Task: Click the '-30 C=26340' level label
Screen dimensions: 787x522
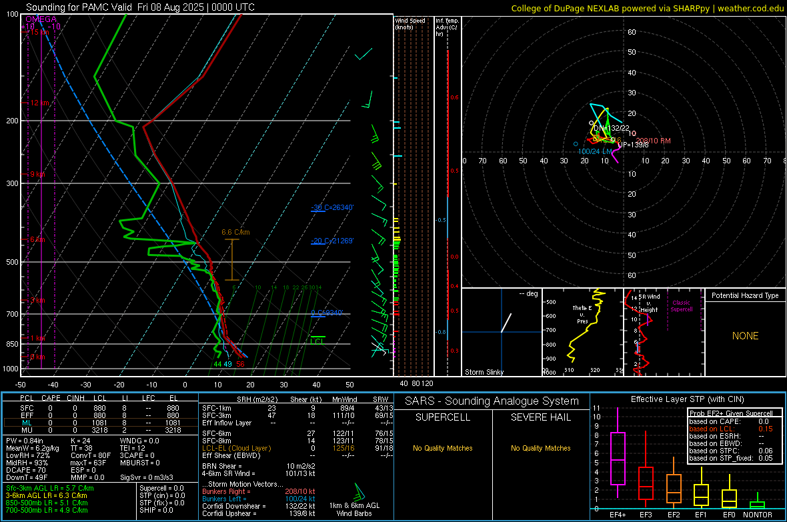Action: click(331, 207)
